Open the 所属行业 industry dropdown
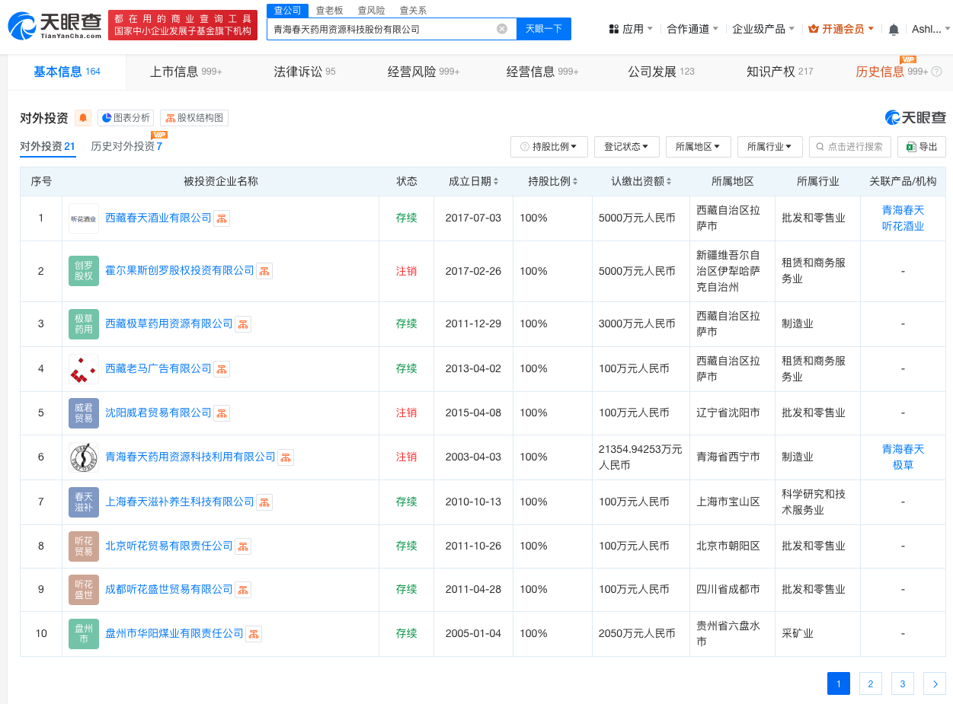 [x=769, y=146]
